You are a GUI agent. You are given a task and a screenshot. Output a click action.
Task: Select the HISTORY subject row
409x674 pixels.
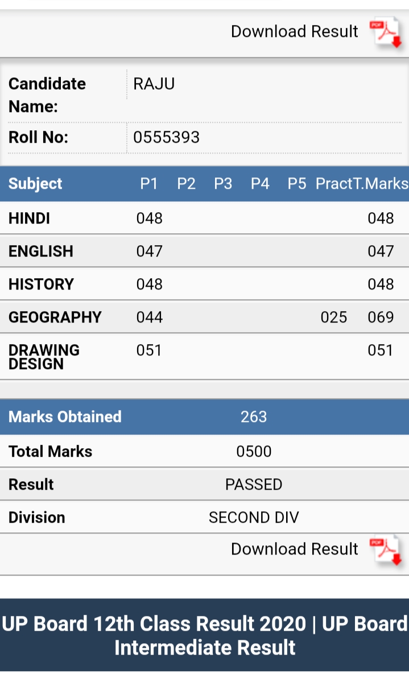coord(41,284)
